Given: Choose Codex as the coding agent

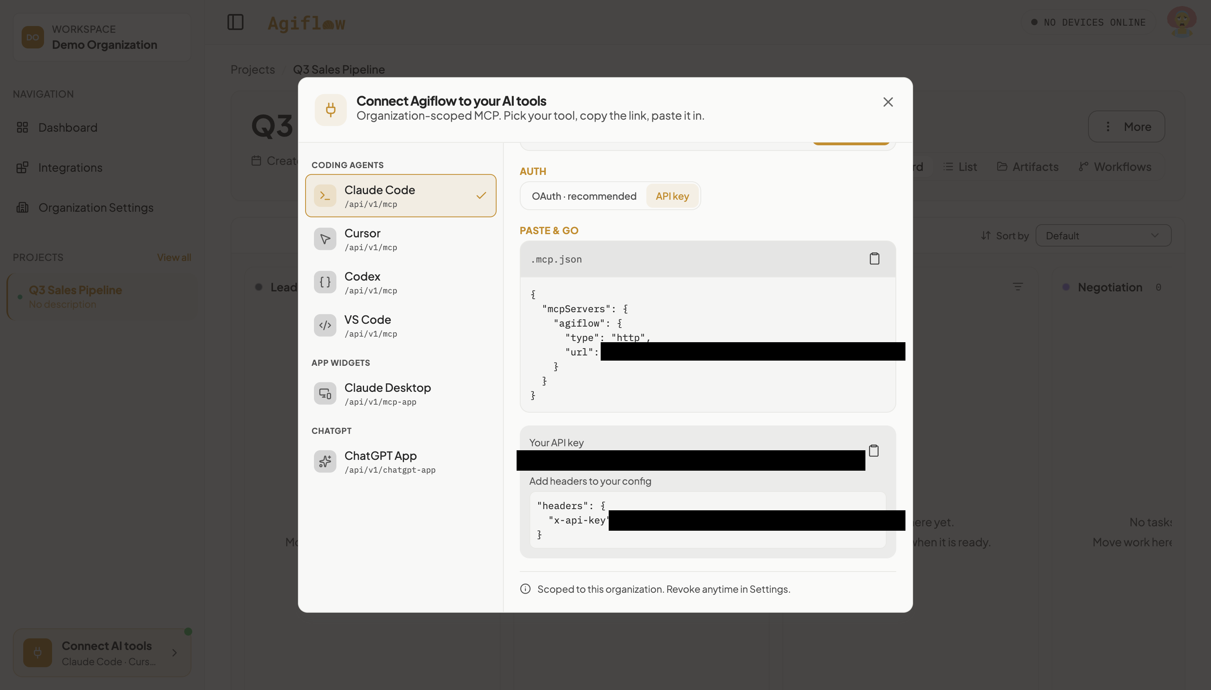Looking at the screenshot, I should [x=401, y=283].
